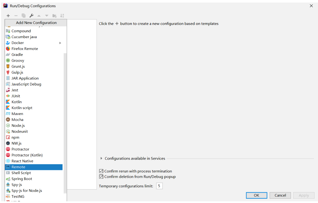Choose NW.js from the list
Image resolution: width=318 pixels, height=203 pixels.
click(x=34, y=143)
